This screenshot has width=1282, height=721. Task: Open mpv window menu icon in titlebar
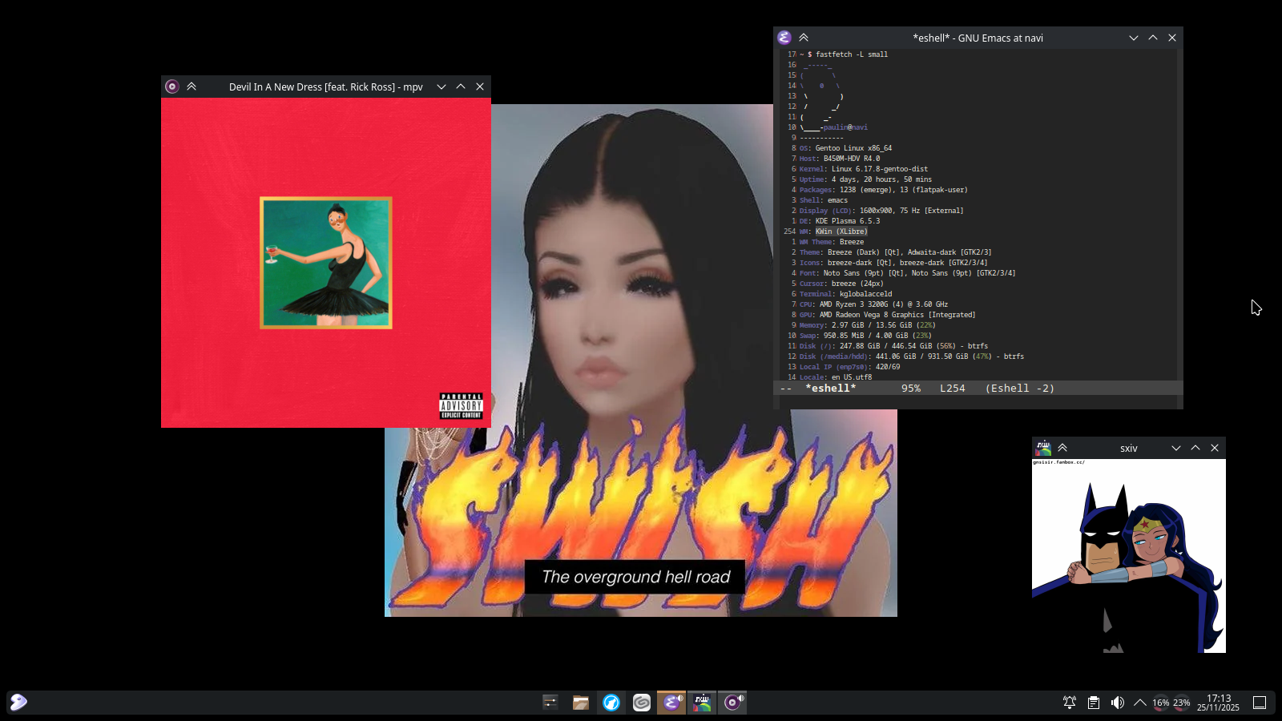[x=172, y=87]
